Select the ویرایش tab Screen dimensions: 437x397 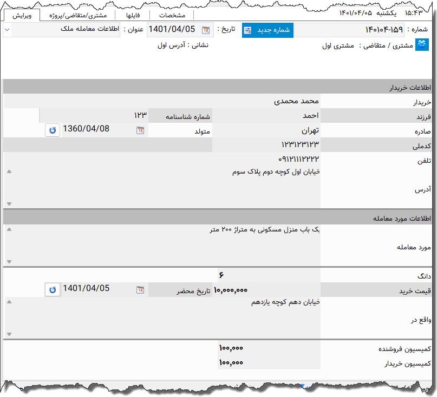[23, 15]
